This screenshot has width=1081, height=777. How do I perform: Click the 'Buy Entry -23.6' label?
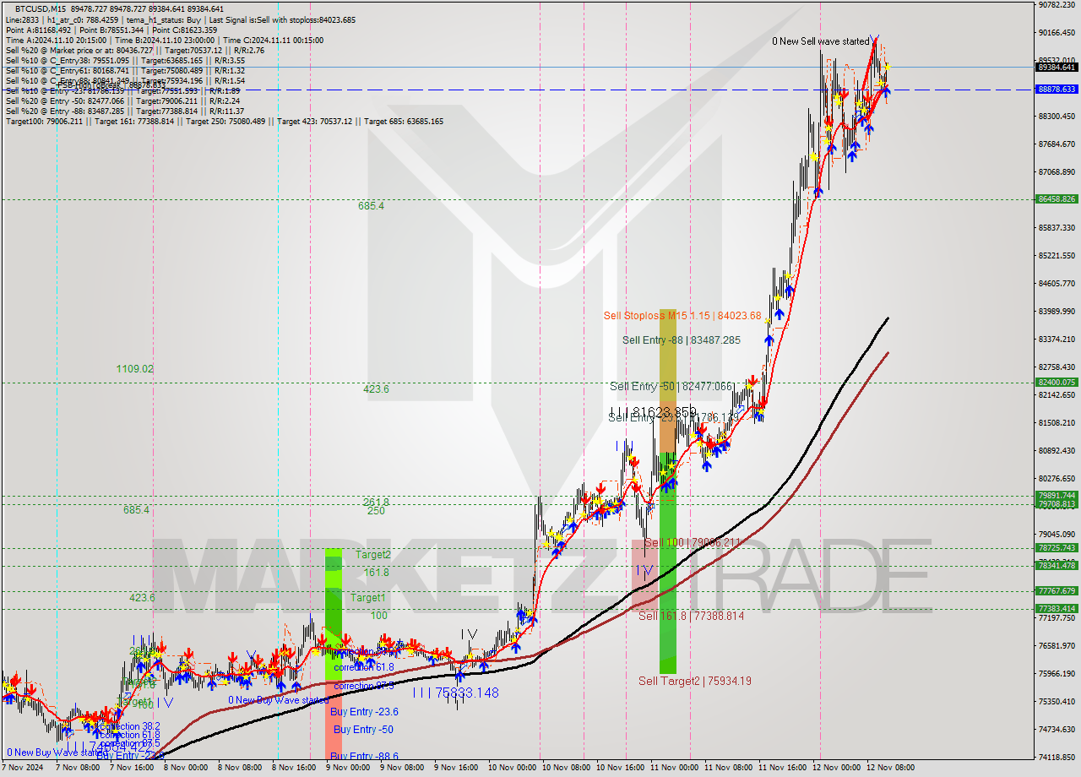[365, 712]
